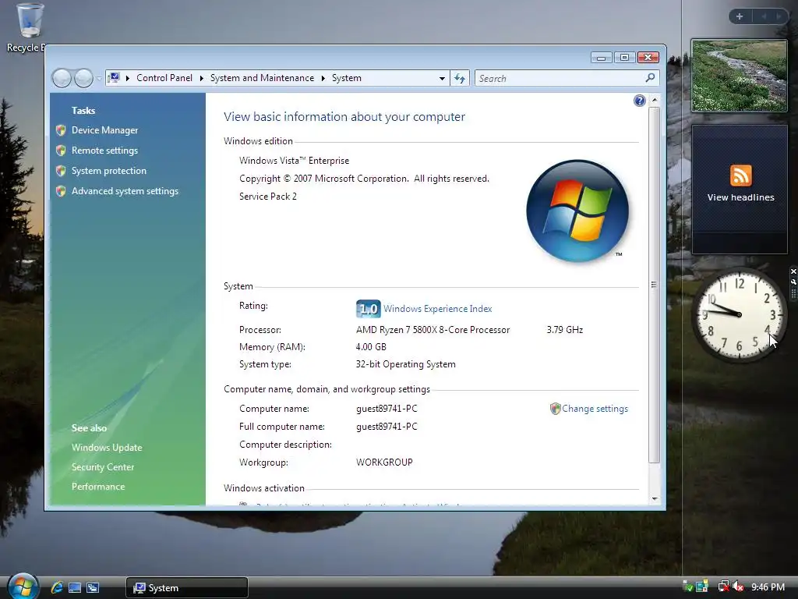Open Security Center under See also

[103, 467]
